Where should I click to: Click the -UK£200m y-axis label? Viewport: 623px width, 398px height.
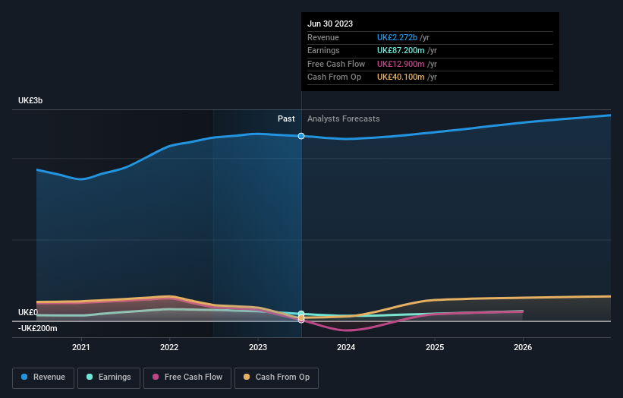click(38, 328)
